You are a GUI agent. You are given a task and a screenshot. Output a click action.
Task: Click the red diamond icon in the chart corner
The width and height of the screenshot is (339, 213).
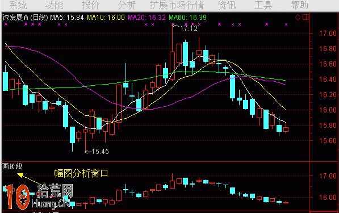pos(298,17)
